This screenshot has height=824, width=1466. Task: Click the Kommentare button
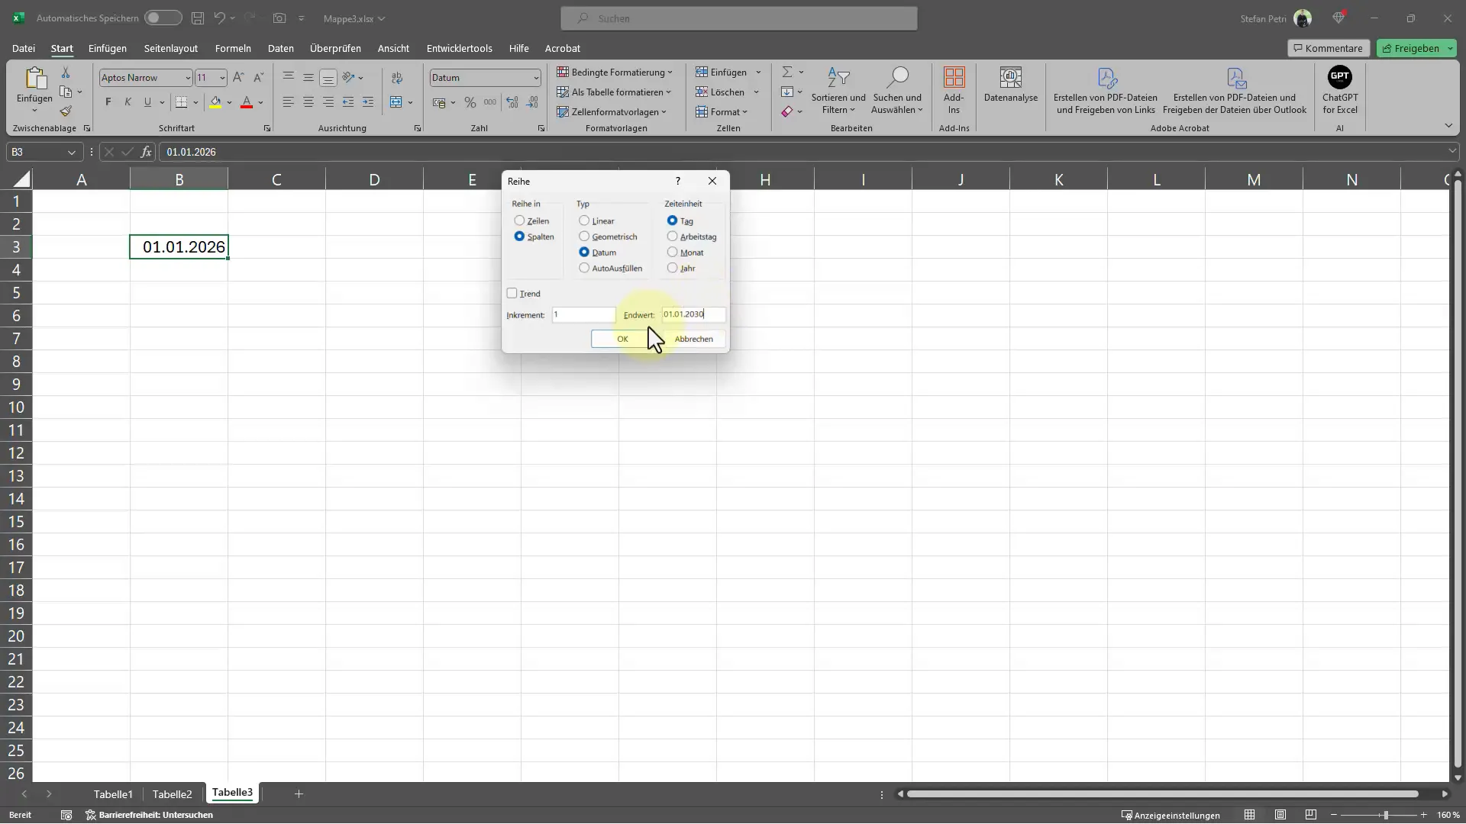pyautogui.click(x=1329, y=48)
